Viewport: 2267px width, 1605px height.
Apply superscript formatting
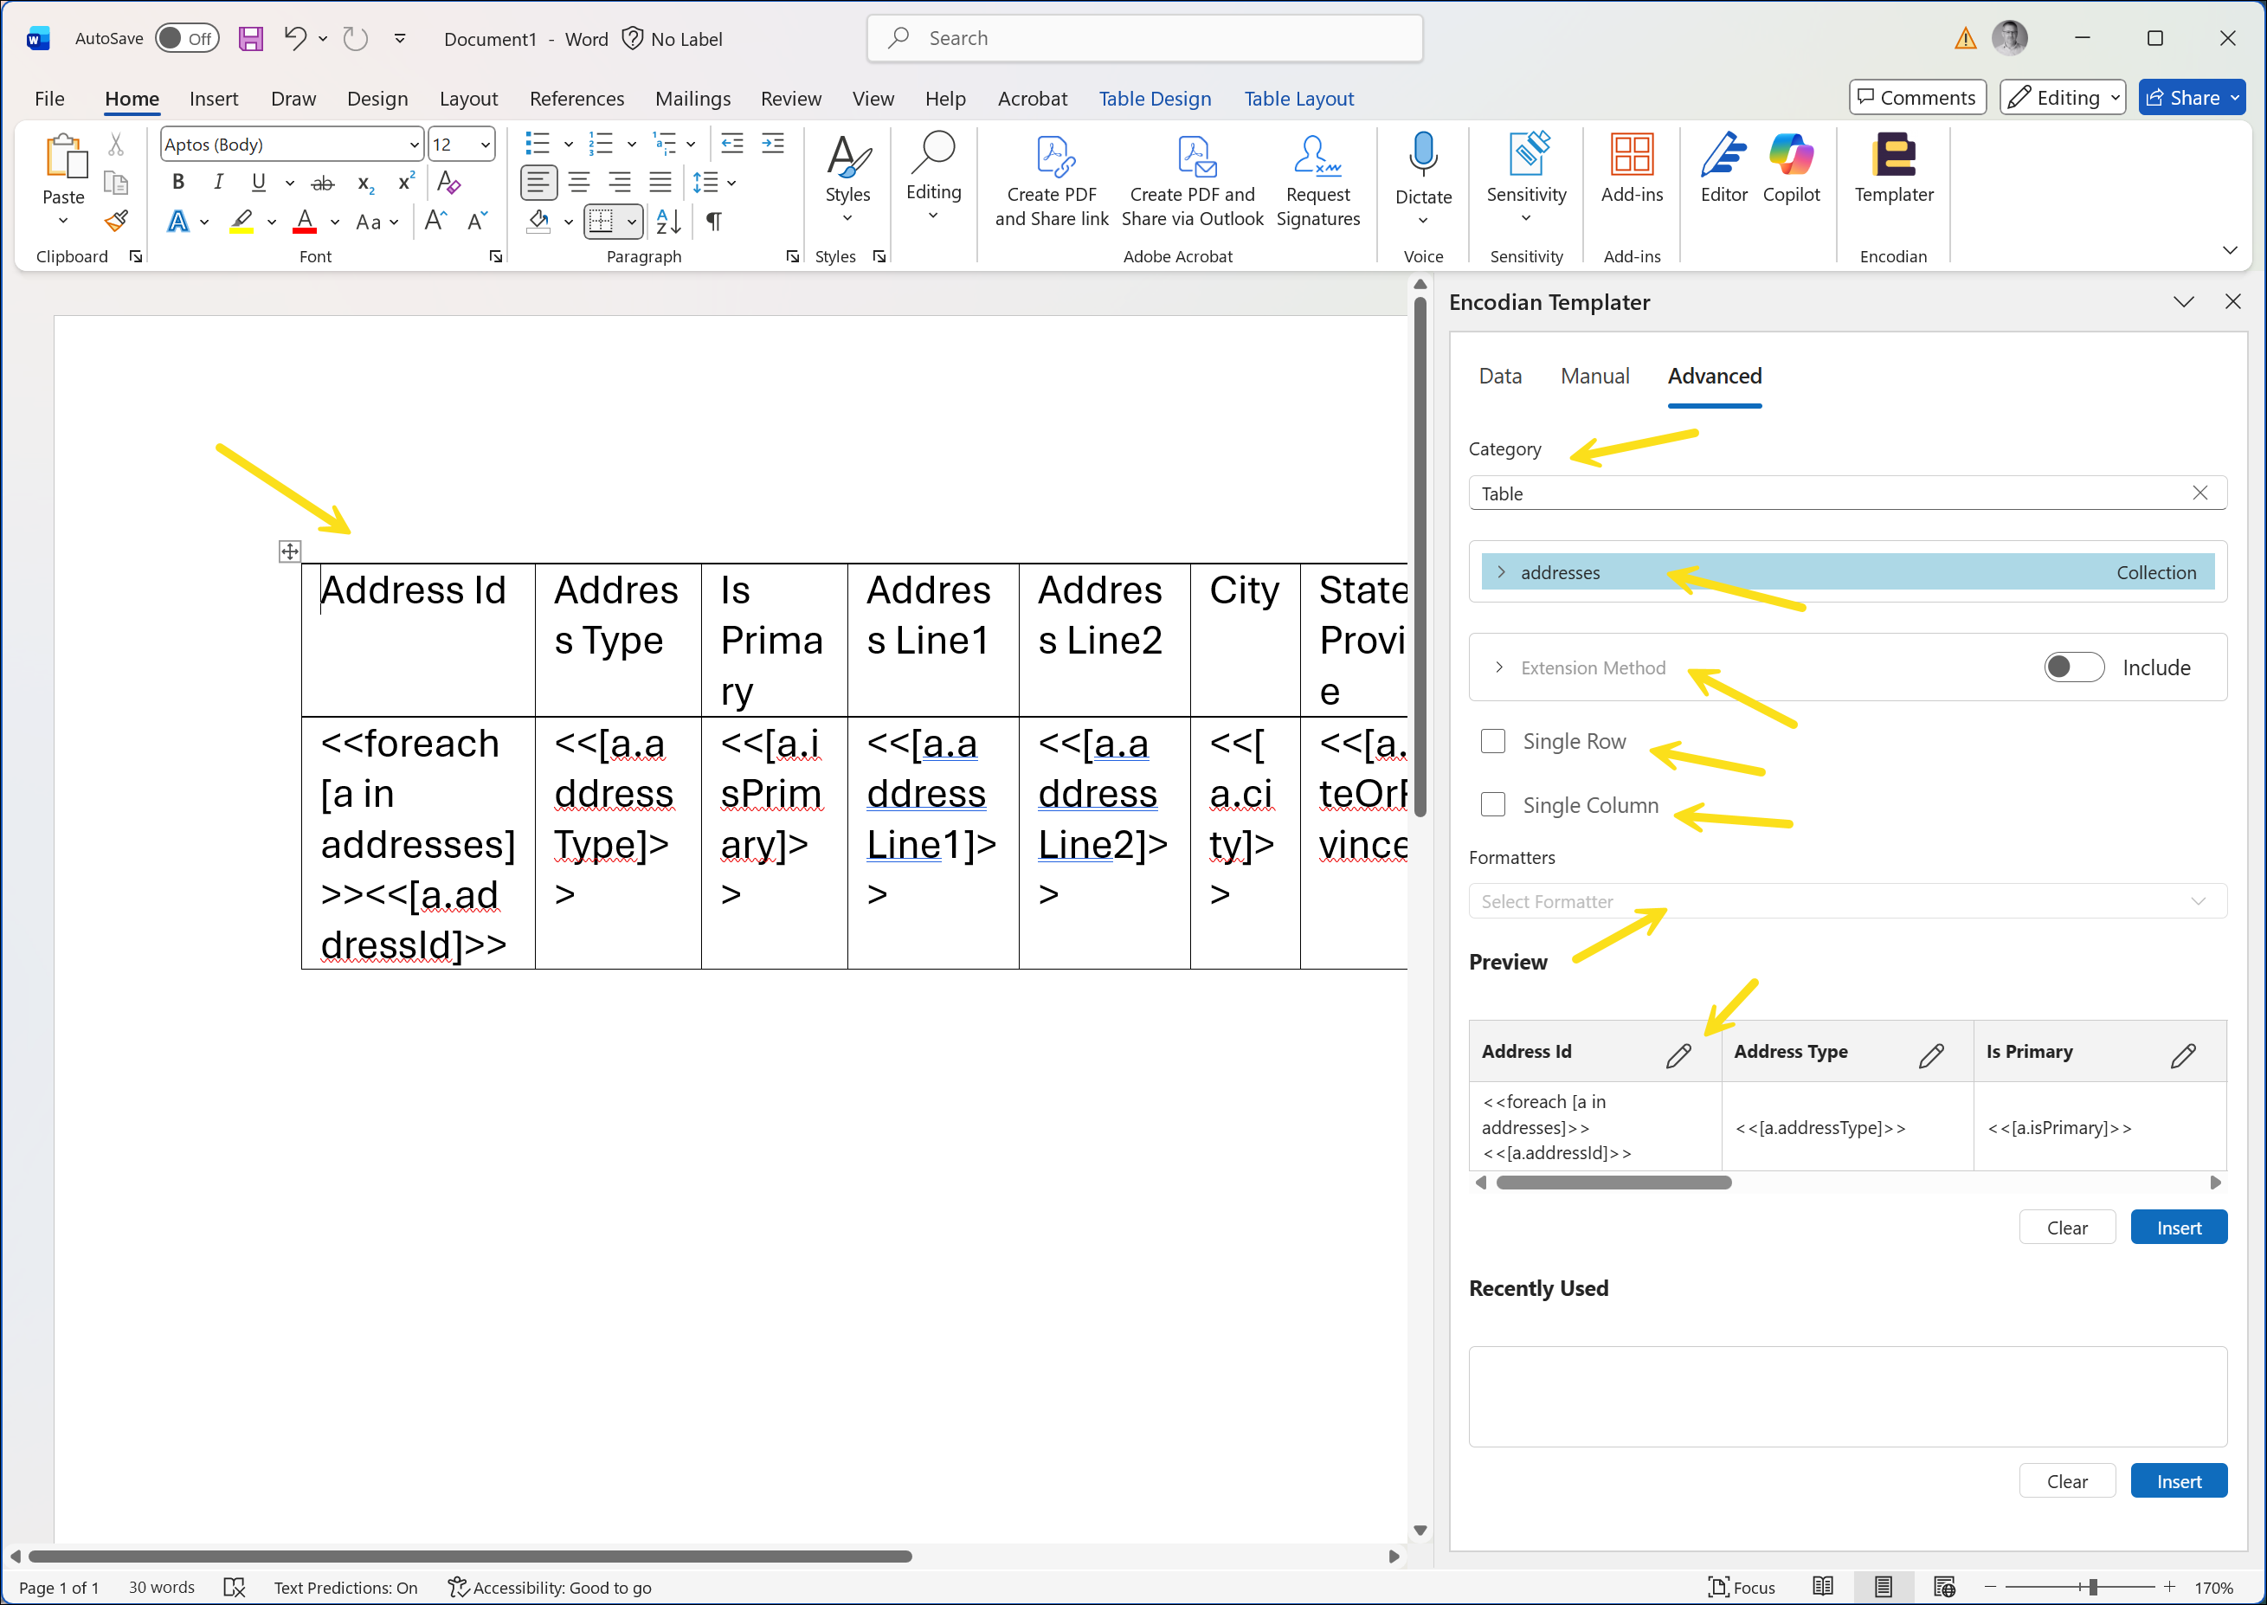405,182
